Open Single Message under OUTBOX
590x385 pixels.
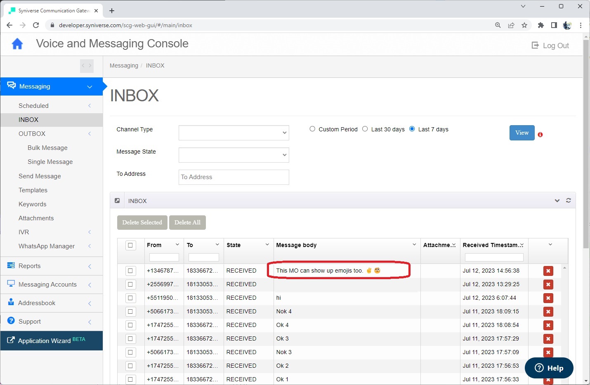point(50,162)
